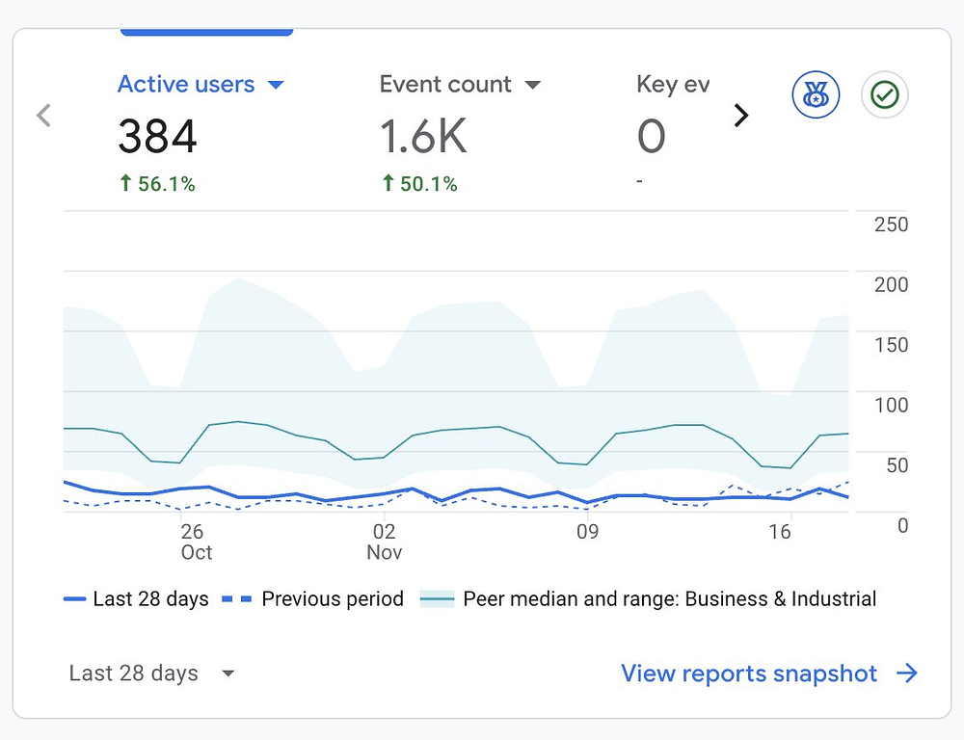Click the green up arrow next to 56.1%
The height and width of the screenshot is (740, 964).
(125, 184)
